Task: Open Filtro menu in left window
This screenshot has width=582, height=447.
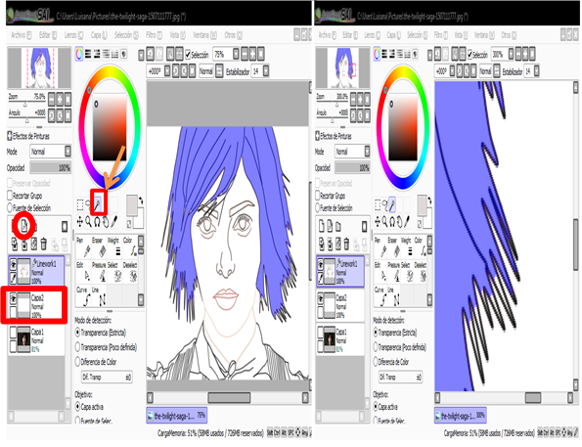Action: click(154, 35)
